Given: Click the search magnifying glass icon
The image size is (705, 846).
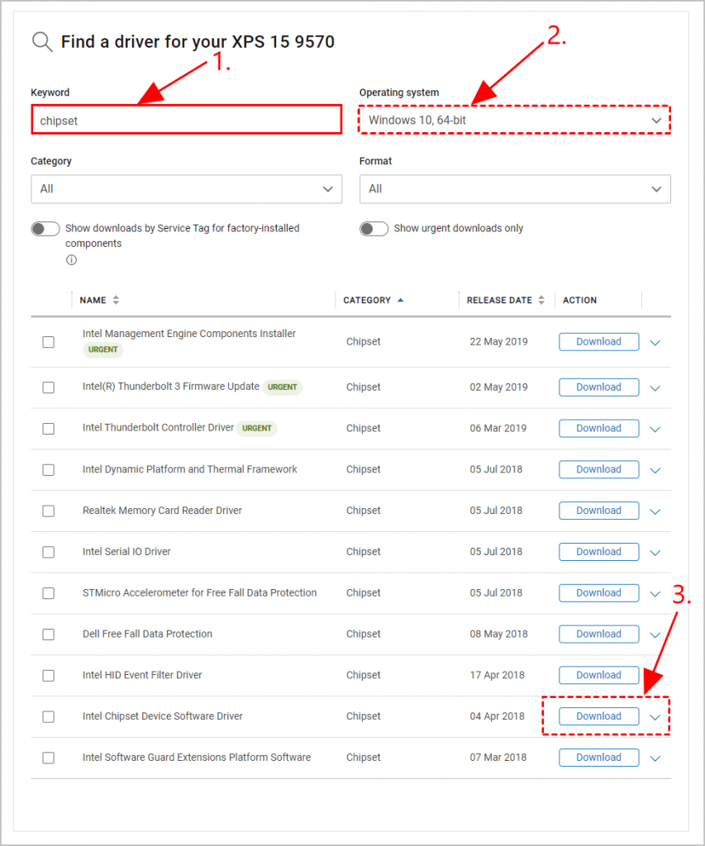Looking at the screenshot, I should click(41, 41).
